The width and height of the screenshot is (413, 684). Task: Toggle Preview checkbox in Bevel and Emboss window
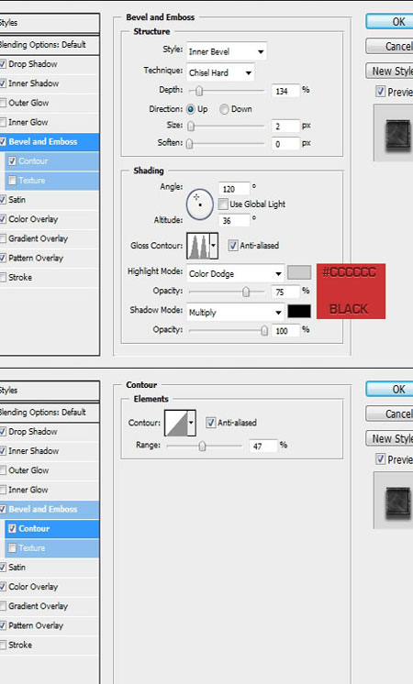[380, 92]
